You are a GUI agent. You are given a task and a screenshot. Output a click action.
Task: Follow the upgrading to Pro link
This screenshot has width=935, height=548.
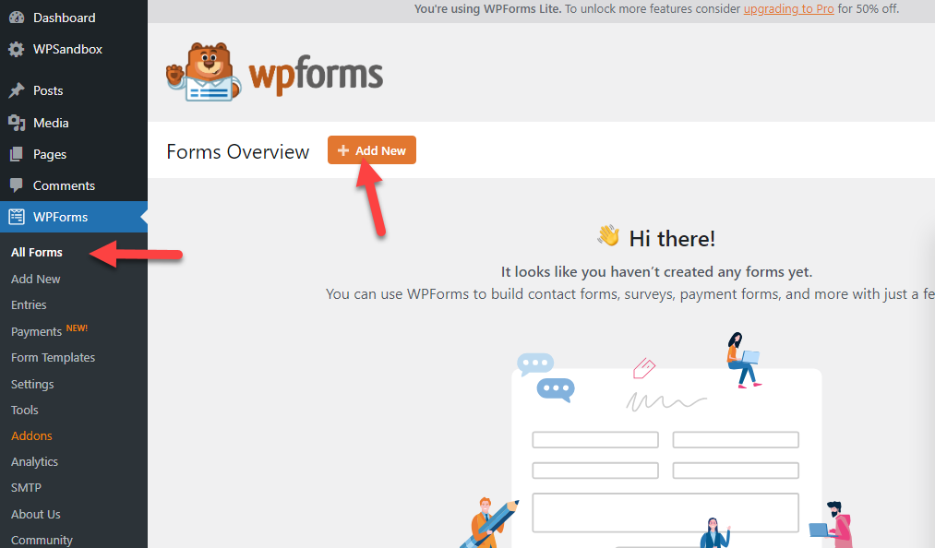point(788,9)
